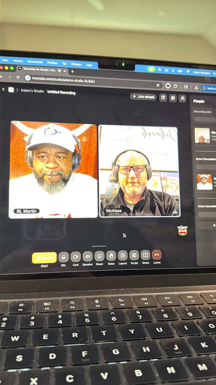Click the audio level indicator on McAbee's tile
This screenshot has height=385, width=216.
point(175,212)
